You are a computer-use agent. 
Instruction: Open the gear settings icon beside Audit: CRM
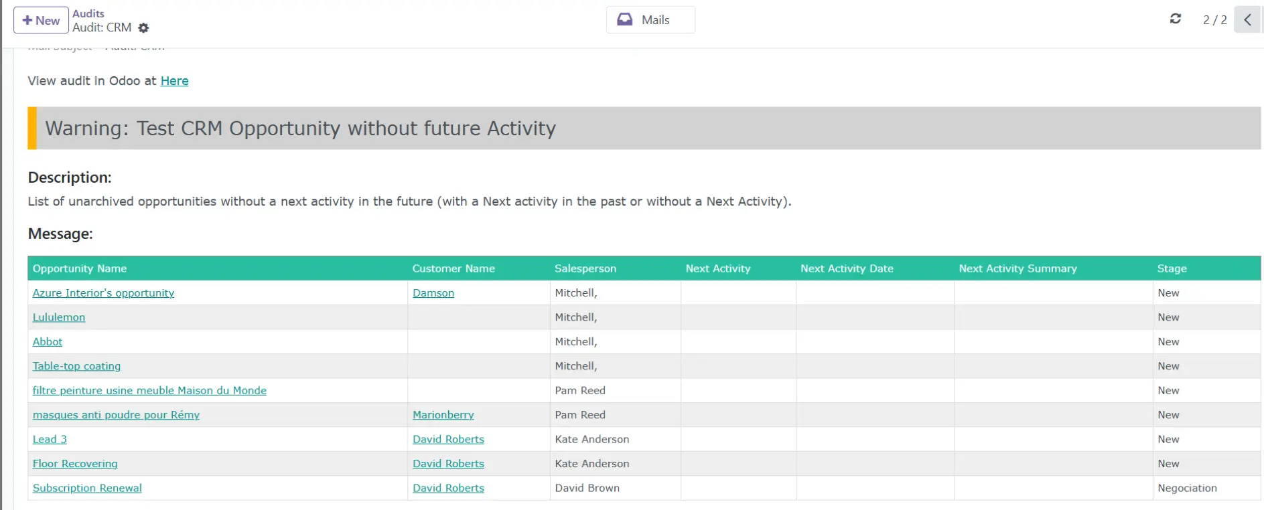tap(143, 28)
